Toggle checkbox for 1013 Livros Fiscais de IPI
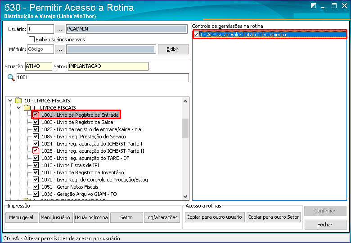Viewport: 351px width, 243px height. (x=36, y=165)
